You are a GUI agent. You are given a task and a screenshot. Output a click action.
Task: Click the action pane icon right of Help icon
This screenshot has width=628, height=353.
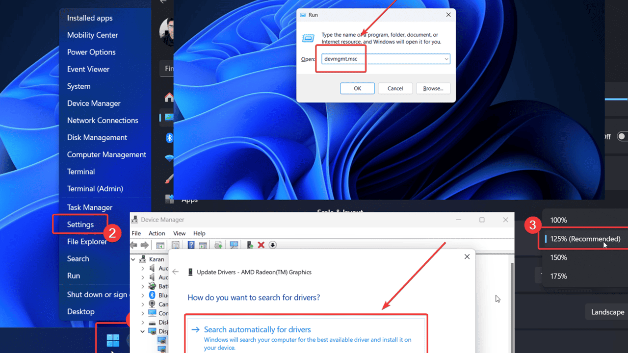[202, 245]
